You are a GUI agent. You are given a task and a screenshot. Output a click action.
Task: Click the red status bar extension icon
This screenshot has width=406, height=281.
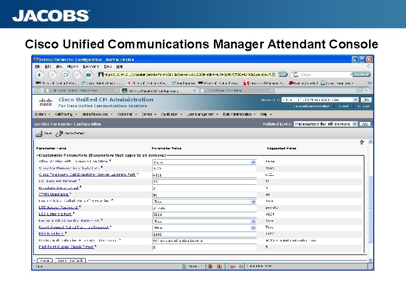point(219,266)
